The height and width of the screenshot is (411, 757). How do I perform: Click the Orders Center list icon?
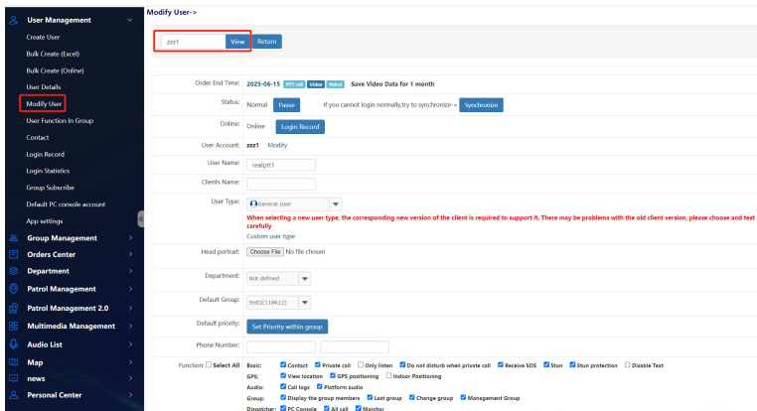pos(14,254)
